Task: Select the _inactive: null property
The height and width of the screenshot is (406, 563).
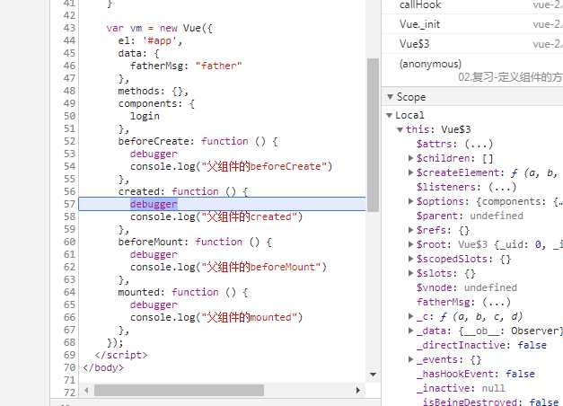Action: 461,388
